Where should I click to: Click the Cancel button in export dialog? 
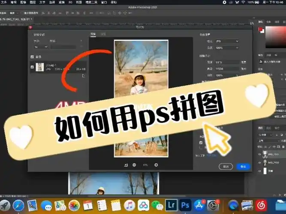(x=226, y=166)
